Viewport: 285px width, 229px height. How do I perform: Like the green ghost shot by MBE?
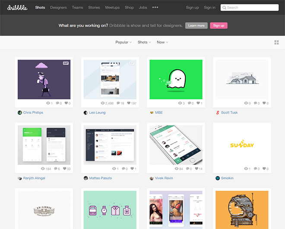tap(198, 103)
